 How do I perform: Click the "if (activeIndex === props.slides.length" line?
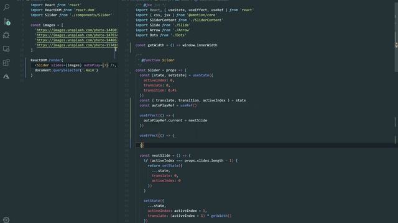pyautogui.click(x=191, y=160)
